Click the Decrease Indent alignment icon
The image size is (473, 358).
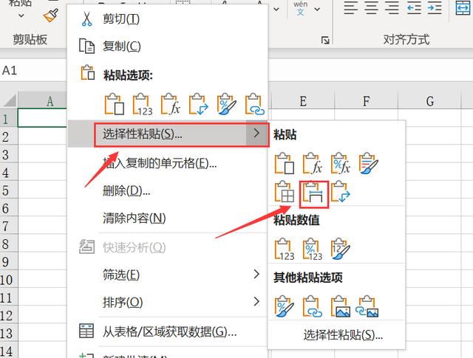click(x=414, y=8)
